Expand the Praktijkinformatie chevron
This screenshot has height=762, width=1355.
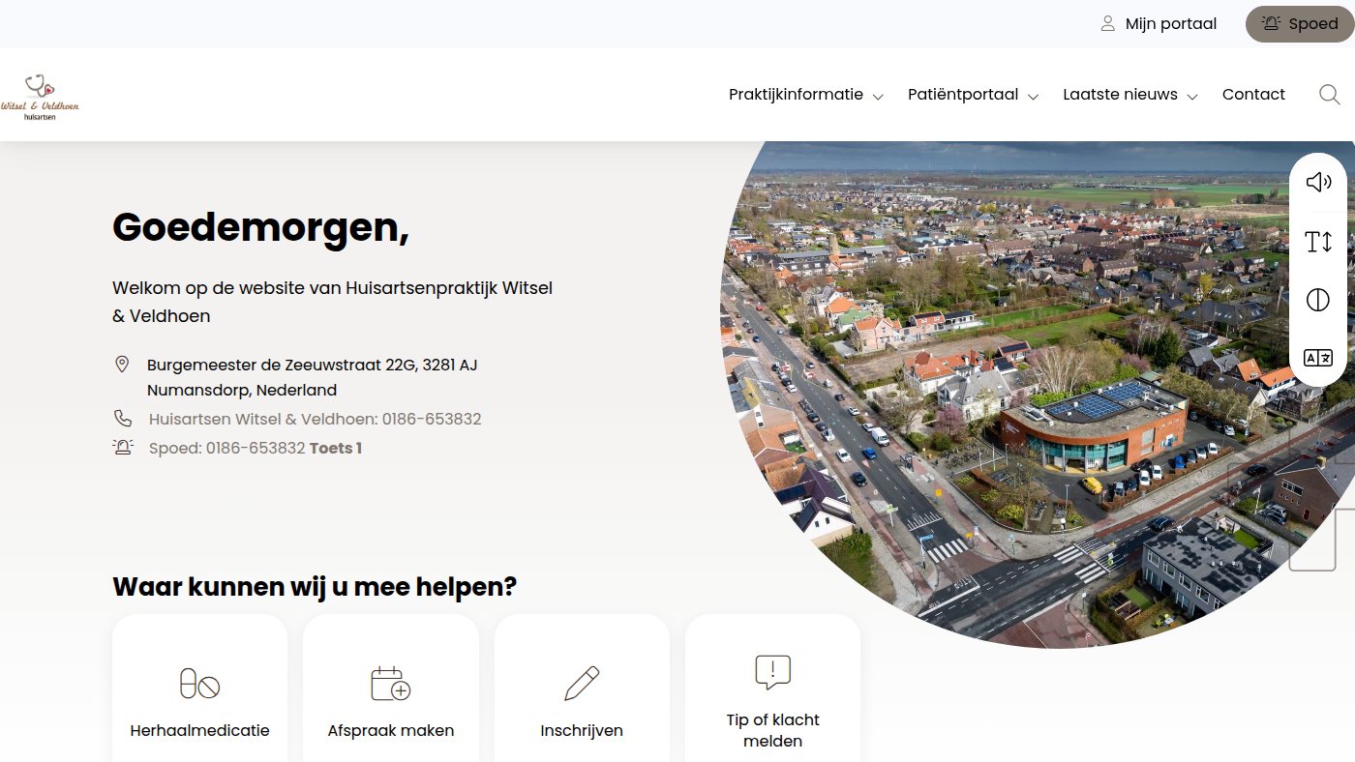click(878, 97)
